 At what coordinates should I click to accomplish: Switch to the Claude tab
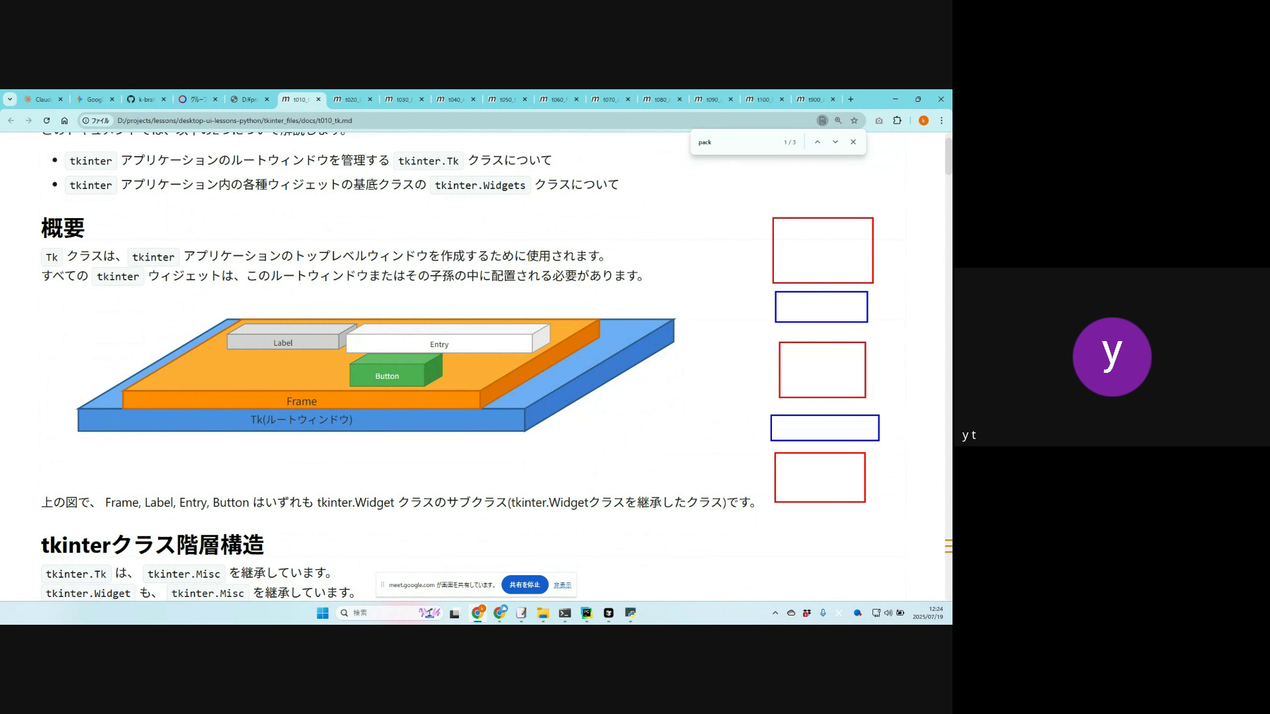[x=41, y=99]
